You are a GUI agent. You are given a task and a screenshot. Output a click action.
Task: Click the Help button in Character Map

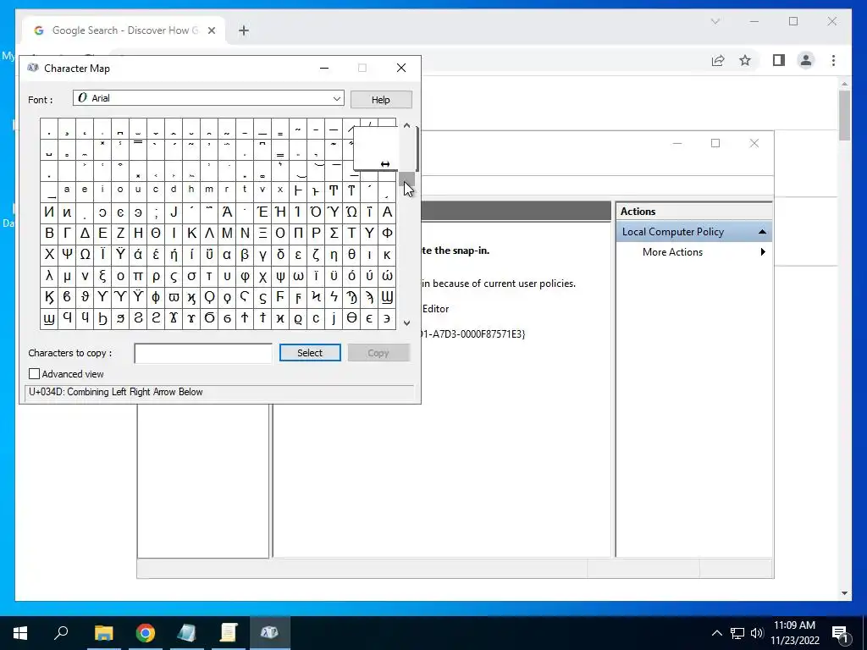381,100
